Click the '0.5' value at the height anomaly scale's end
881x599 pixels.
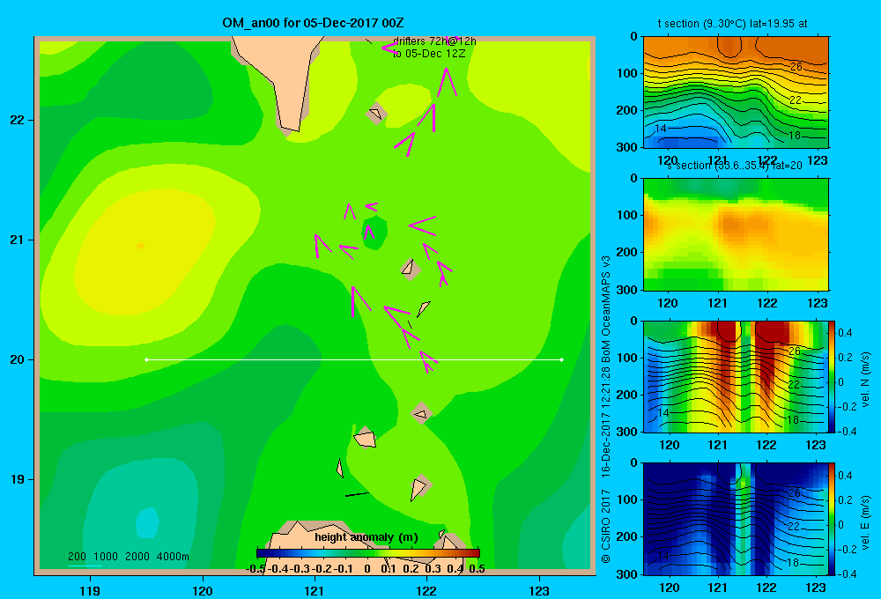pos(477,569)
